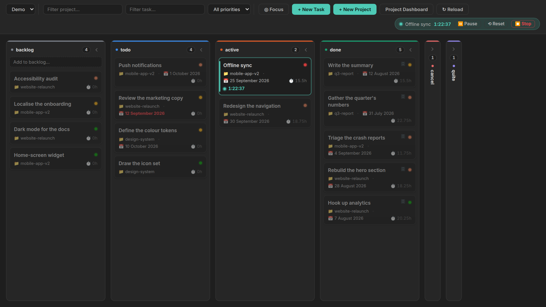Click the red priority dot on Offline sync

click(305, 65)
